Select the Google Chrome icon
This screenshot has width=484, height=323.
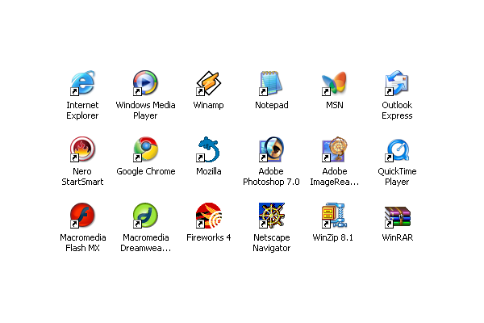click(145, 149)
